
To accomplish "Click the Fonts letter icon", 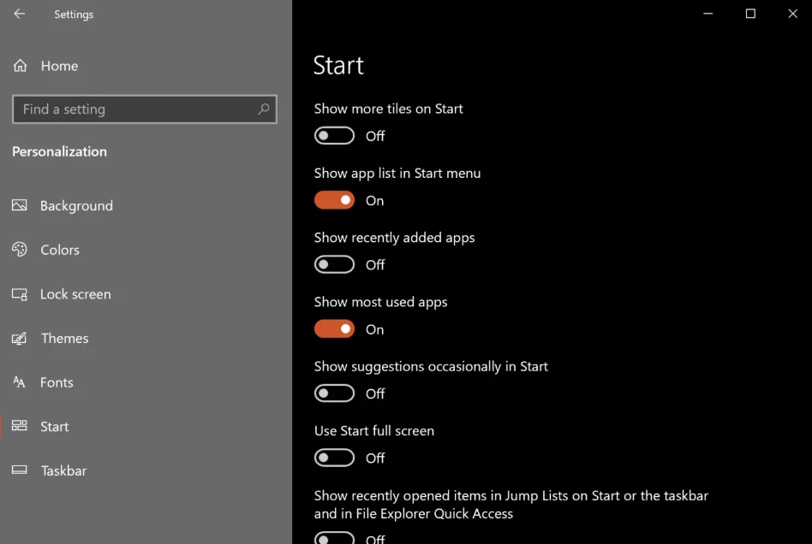I will [x=20, y=382].
